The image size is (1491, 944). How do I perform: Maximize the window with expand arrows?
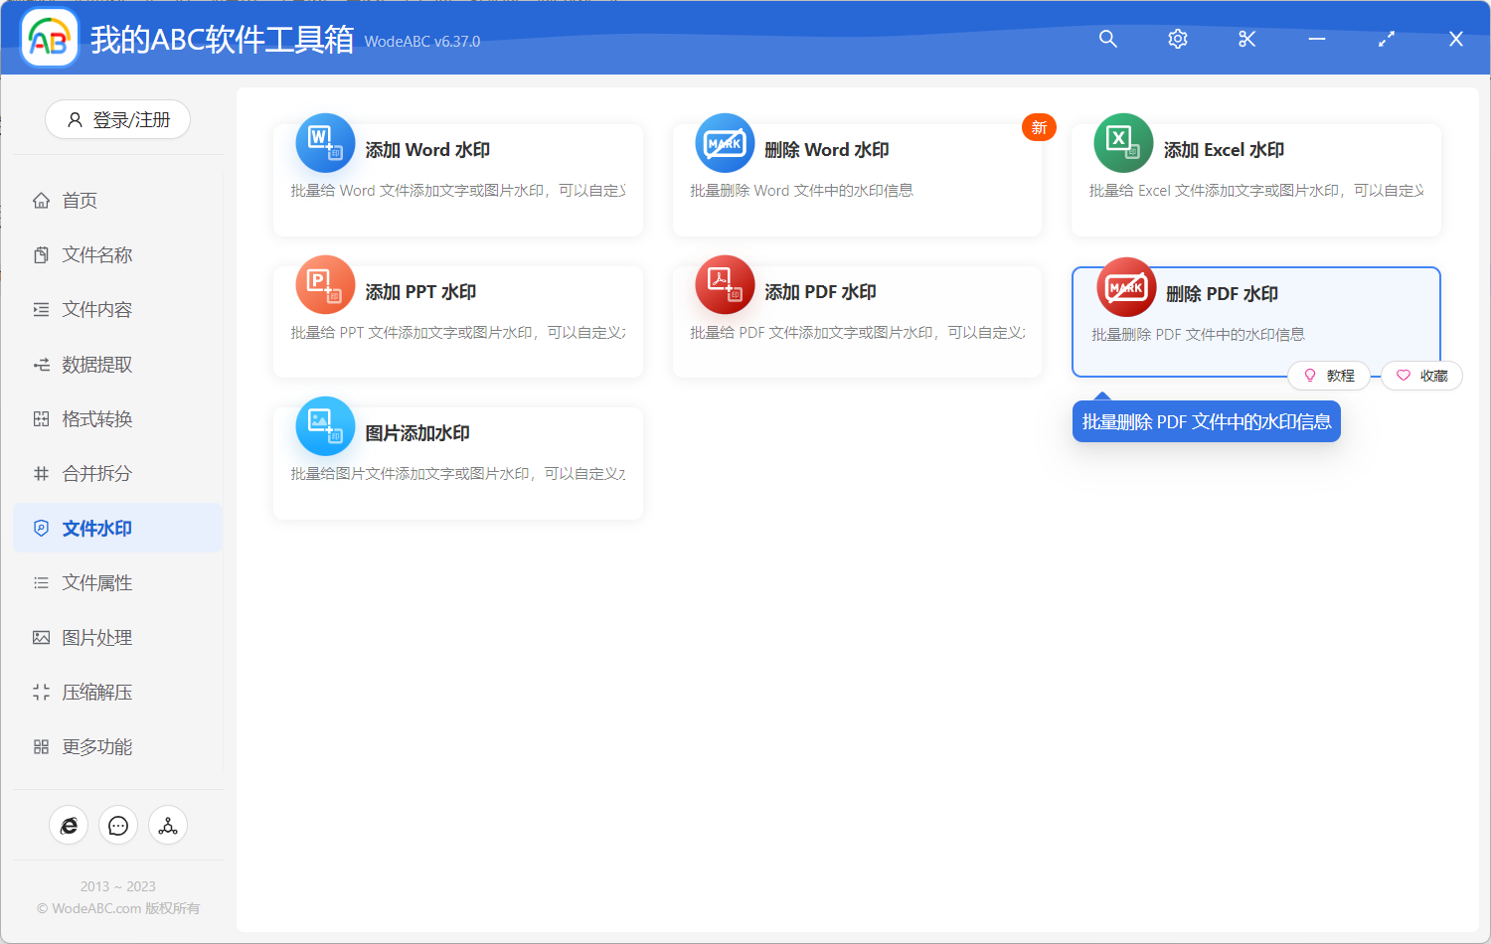point(1387,39)
